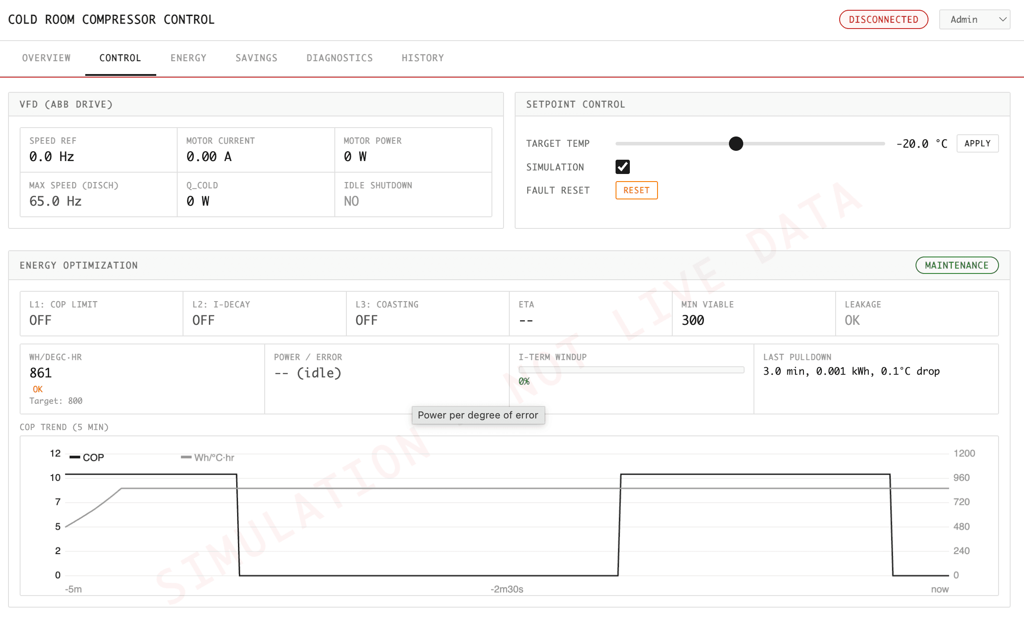Image resolution: width=1024 pixels, height=621 pixels.
Task: Go to the Diagnostics tab
Action: (339, 58)
